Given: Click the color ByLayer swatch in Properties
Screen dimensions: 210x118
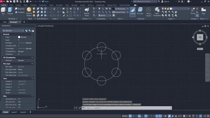Looking at the screenshot, I should 19,37.
